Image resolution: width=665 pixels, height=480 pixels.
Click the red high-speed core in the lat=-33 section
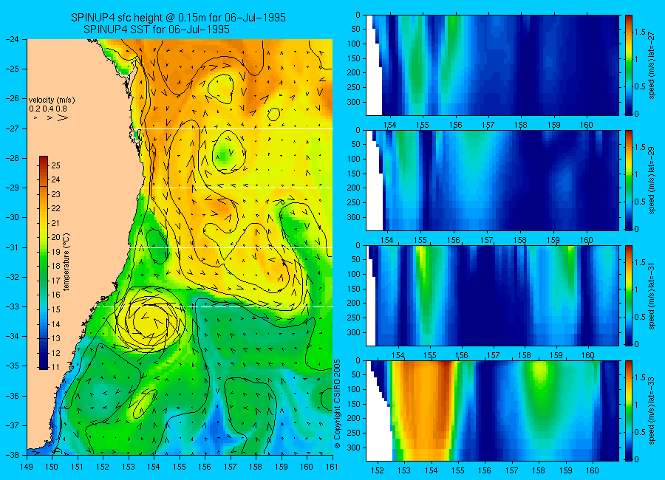click(446, 382)
